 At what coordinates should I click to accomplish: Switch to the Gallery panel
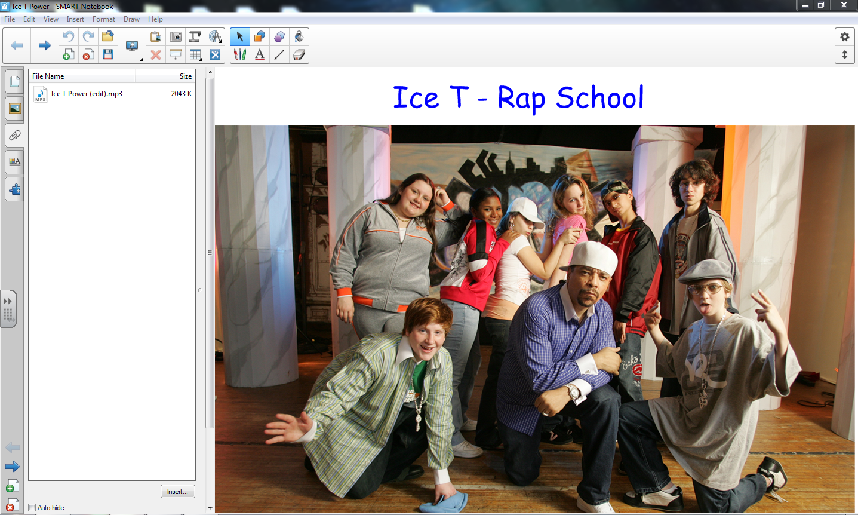point(14,108)
